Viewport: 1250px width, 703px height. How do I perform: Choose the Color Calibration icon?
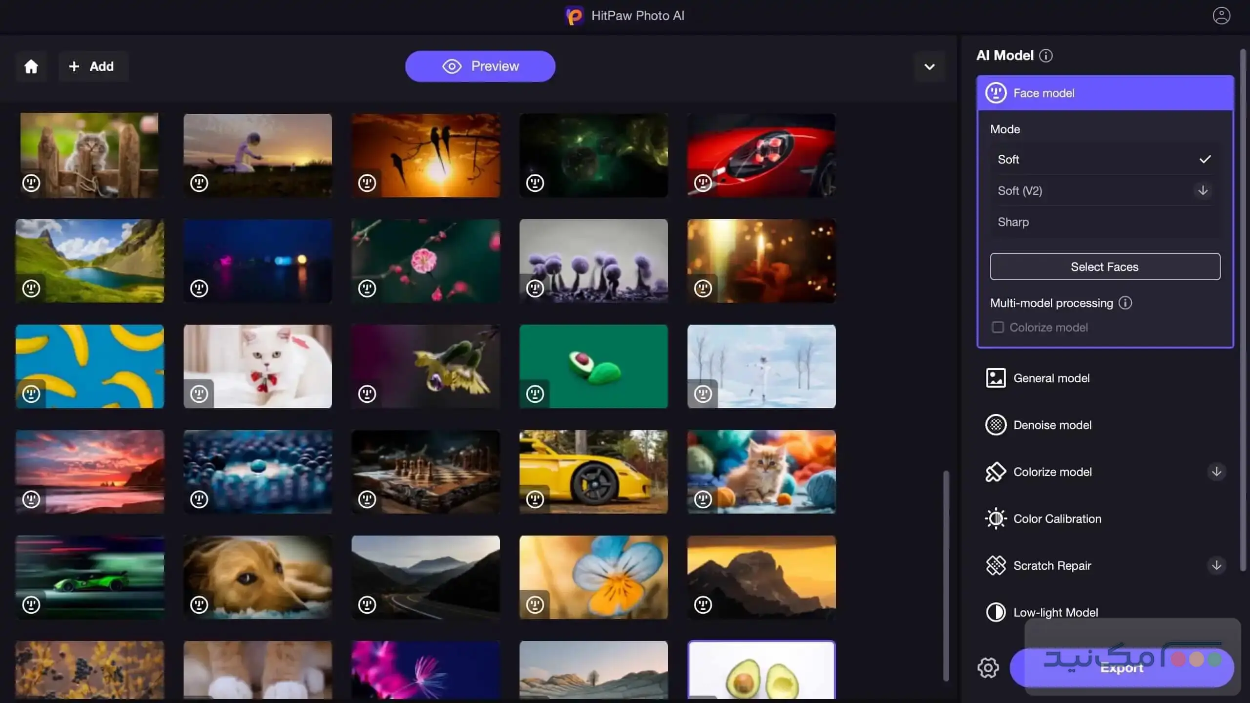coord(996,518)
